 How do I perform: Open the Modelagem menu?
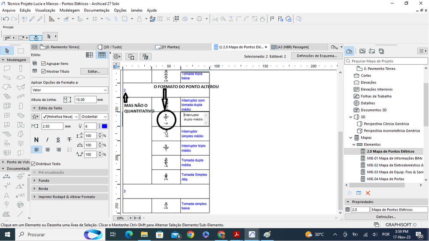pos(70,10)
